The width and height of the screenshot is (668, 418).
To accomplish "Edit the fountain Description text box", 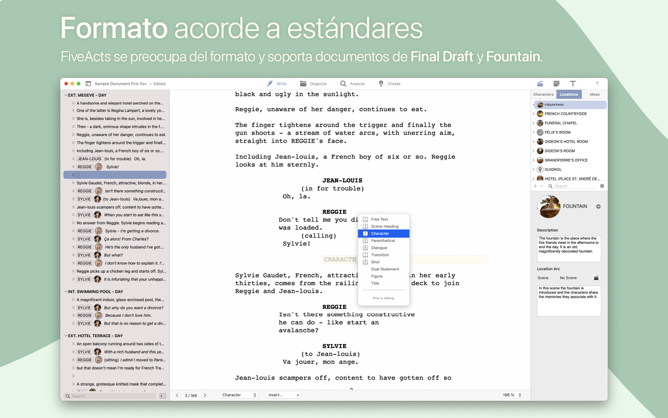I will point(569,248).
